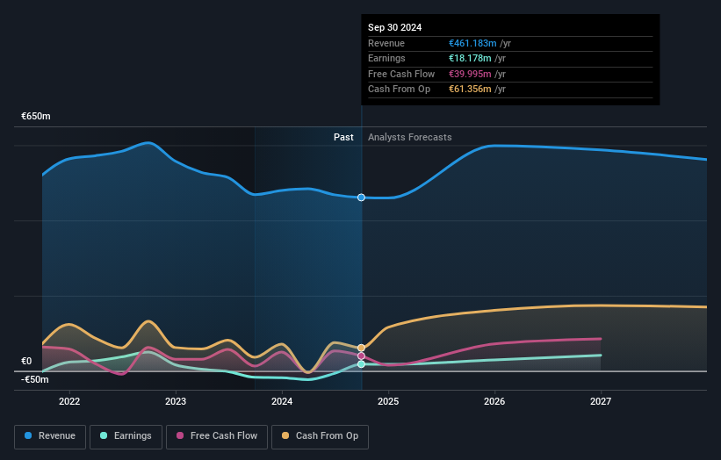Click the Revenue row label in tooltip

pos(386,43)
